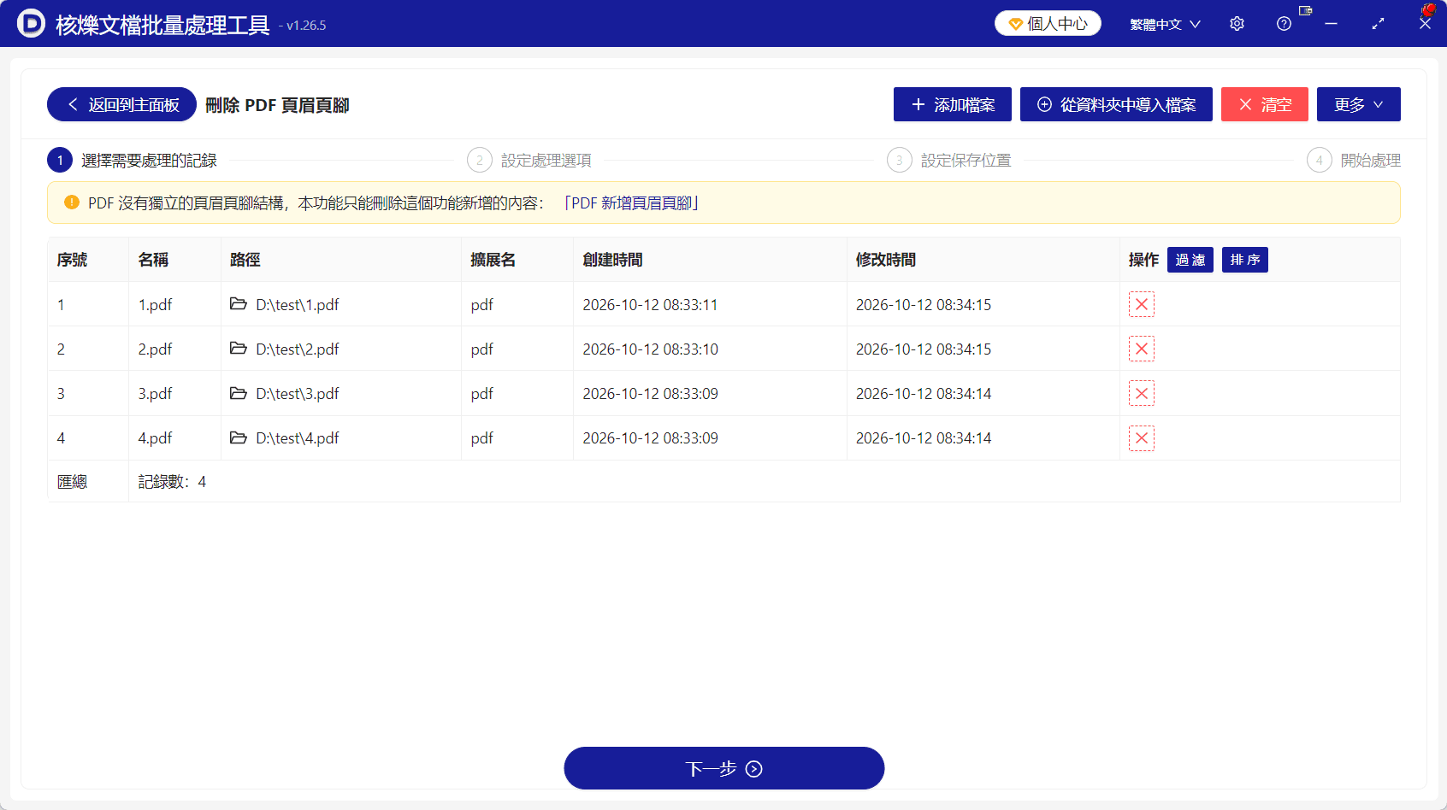The height and width of the screenshot is (810, 1447).
Task: Open folder icon for D:\test\1.pdf
Action: click(239, 304)
